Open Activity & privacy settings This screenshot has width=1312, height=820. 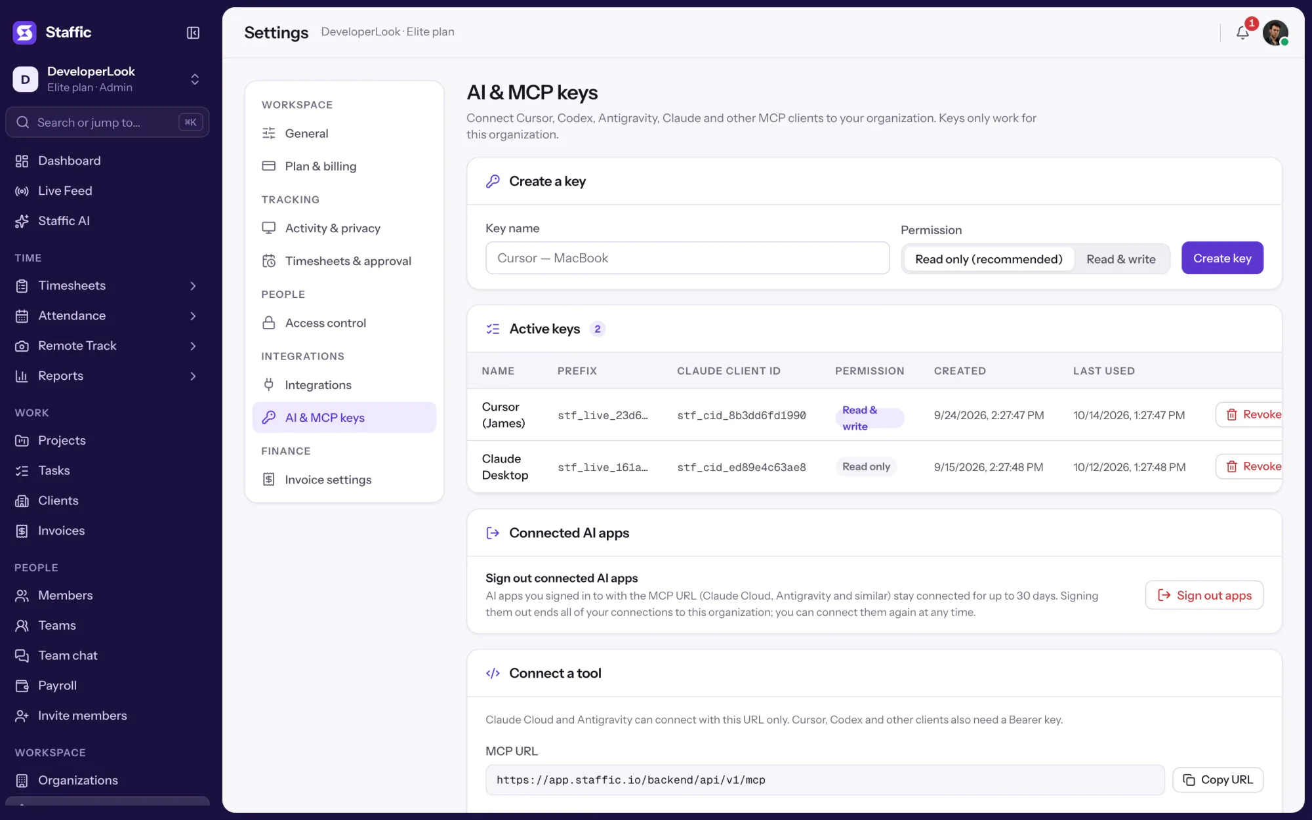pos(344,228)
